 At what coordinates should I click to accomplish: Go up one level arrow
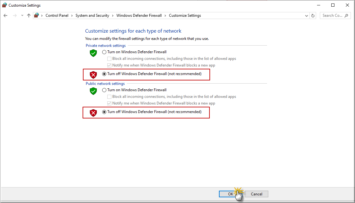tap(28, 16)
